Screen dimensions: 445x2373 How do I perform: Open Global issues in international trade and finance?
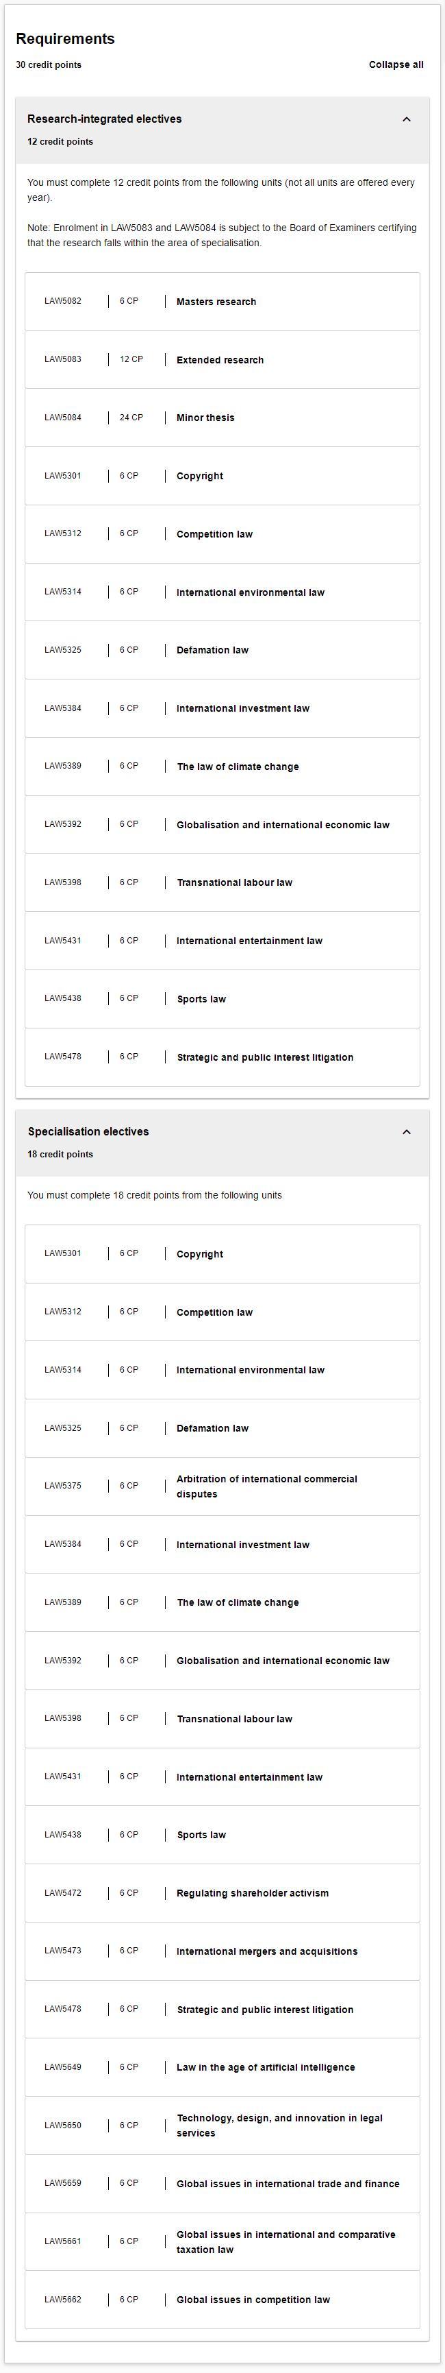(222, 2182)
